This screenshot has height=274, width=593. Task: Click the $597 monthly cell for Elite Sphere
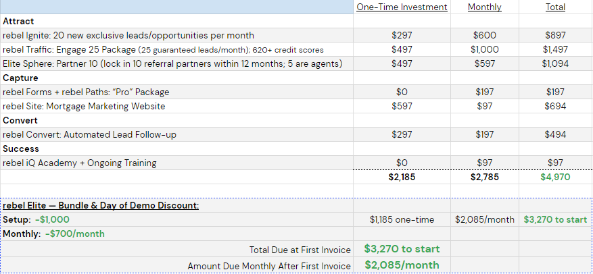(484, 64)
